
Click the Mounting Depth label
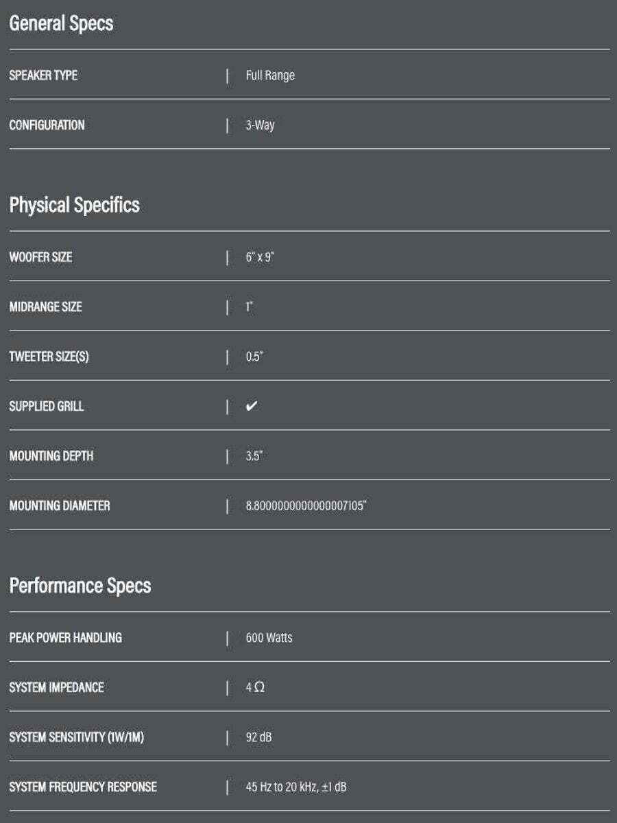[x=51, y=456]
